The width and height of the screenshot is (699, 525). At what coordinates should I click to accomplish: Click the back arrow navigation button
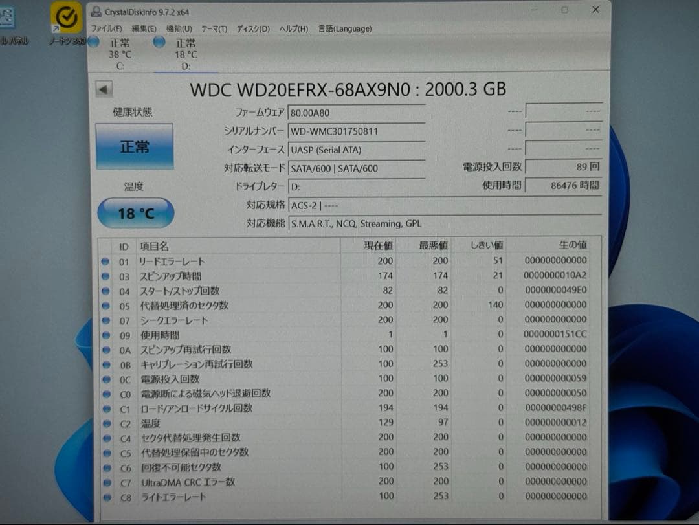click(x=103, y=89)
